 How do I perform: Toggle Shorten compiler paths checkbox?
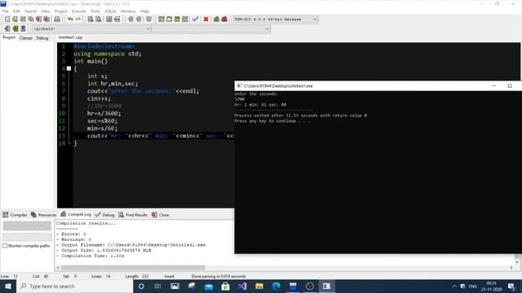pyautogui.click(x=5, y=246)
